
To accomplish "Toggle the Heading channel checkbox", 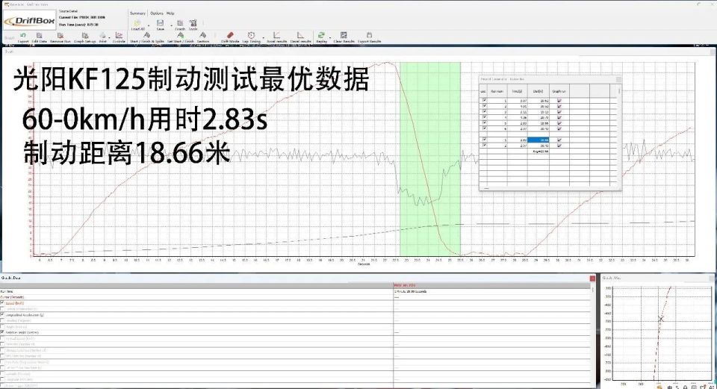I will coord(2,321).
